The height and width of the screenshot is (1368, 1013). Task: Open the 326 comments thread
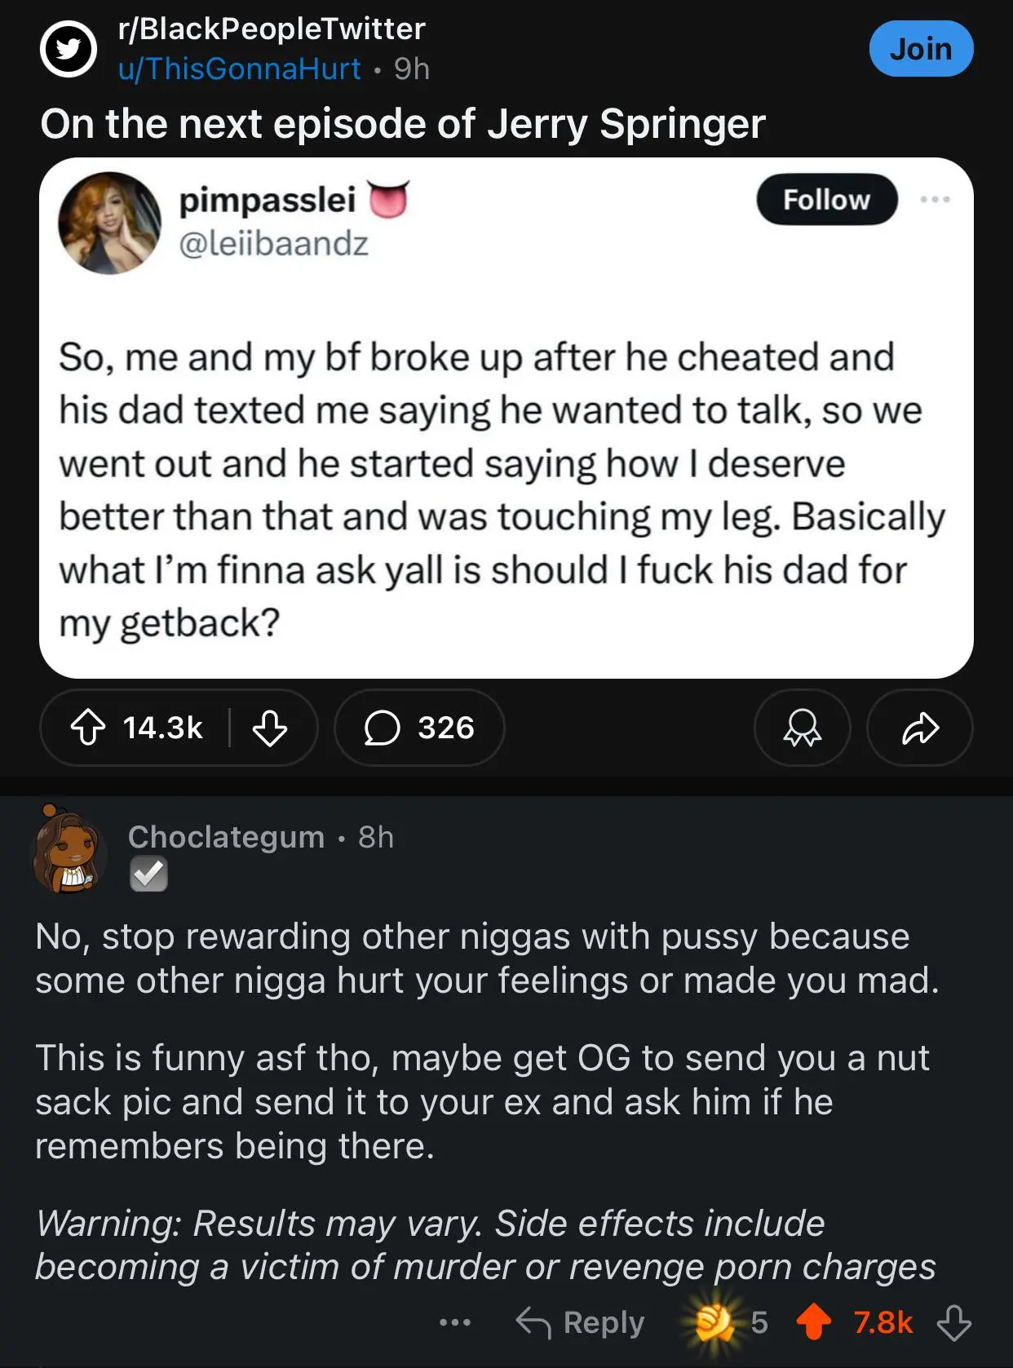[419, 728]
